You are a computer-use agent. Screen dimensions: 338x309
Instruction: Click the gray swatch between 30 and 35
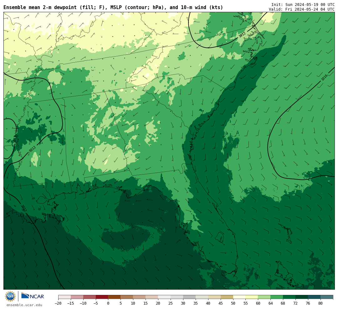189,297
